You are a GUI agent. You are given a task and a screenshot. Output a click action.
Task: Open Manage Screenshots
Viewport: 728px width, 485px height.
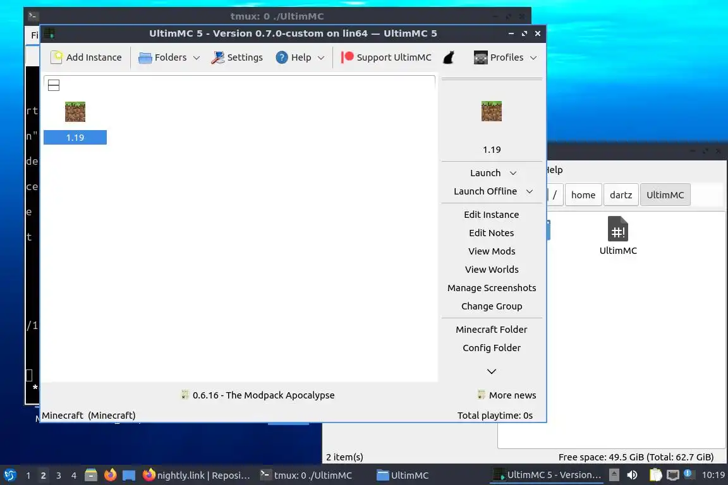coord(491,288)
